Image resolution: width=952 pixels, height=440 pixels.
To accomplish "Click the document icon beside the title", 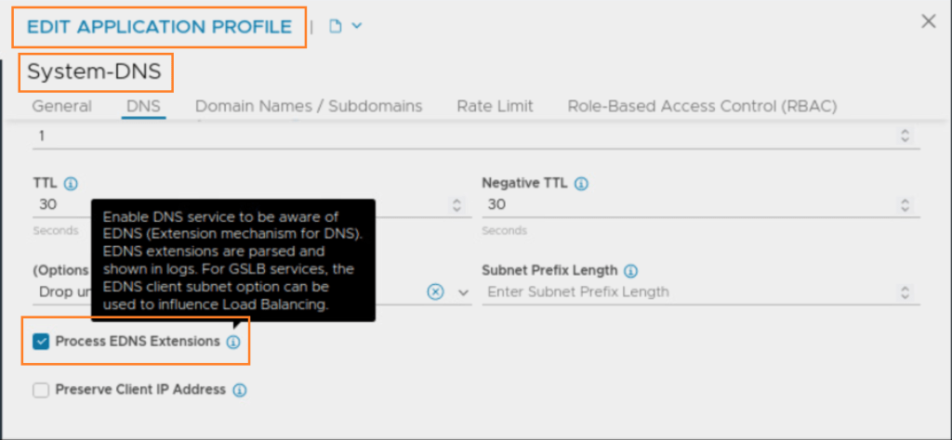I will point(336,26).
